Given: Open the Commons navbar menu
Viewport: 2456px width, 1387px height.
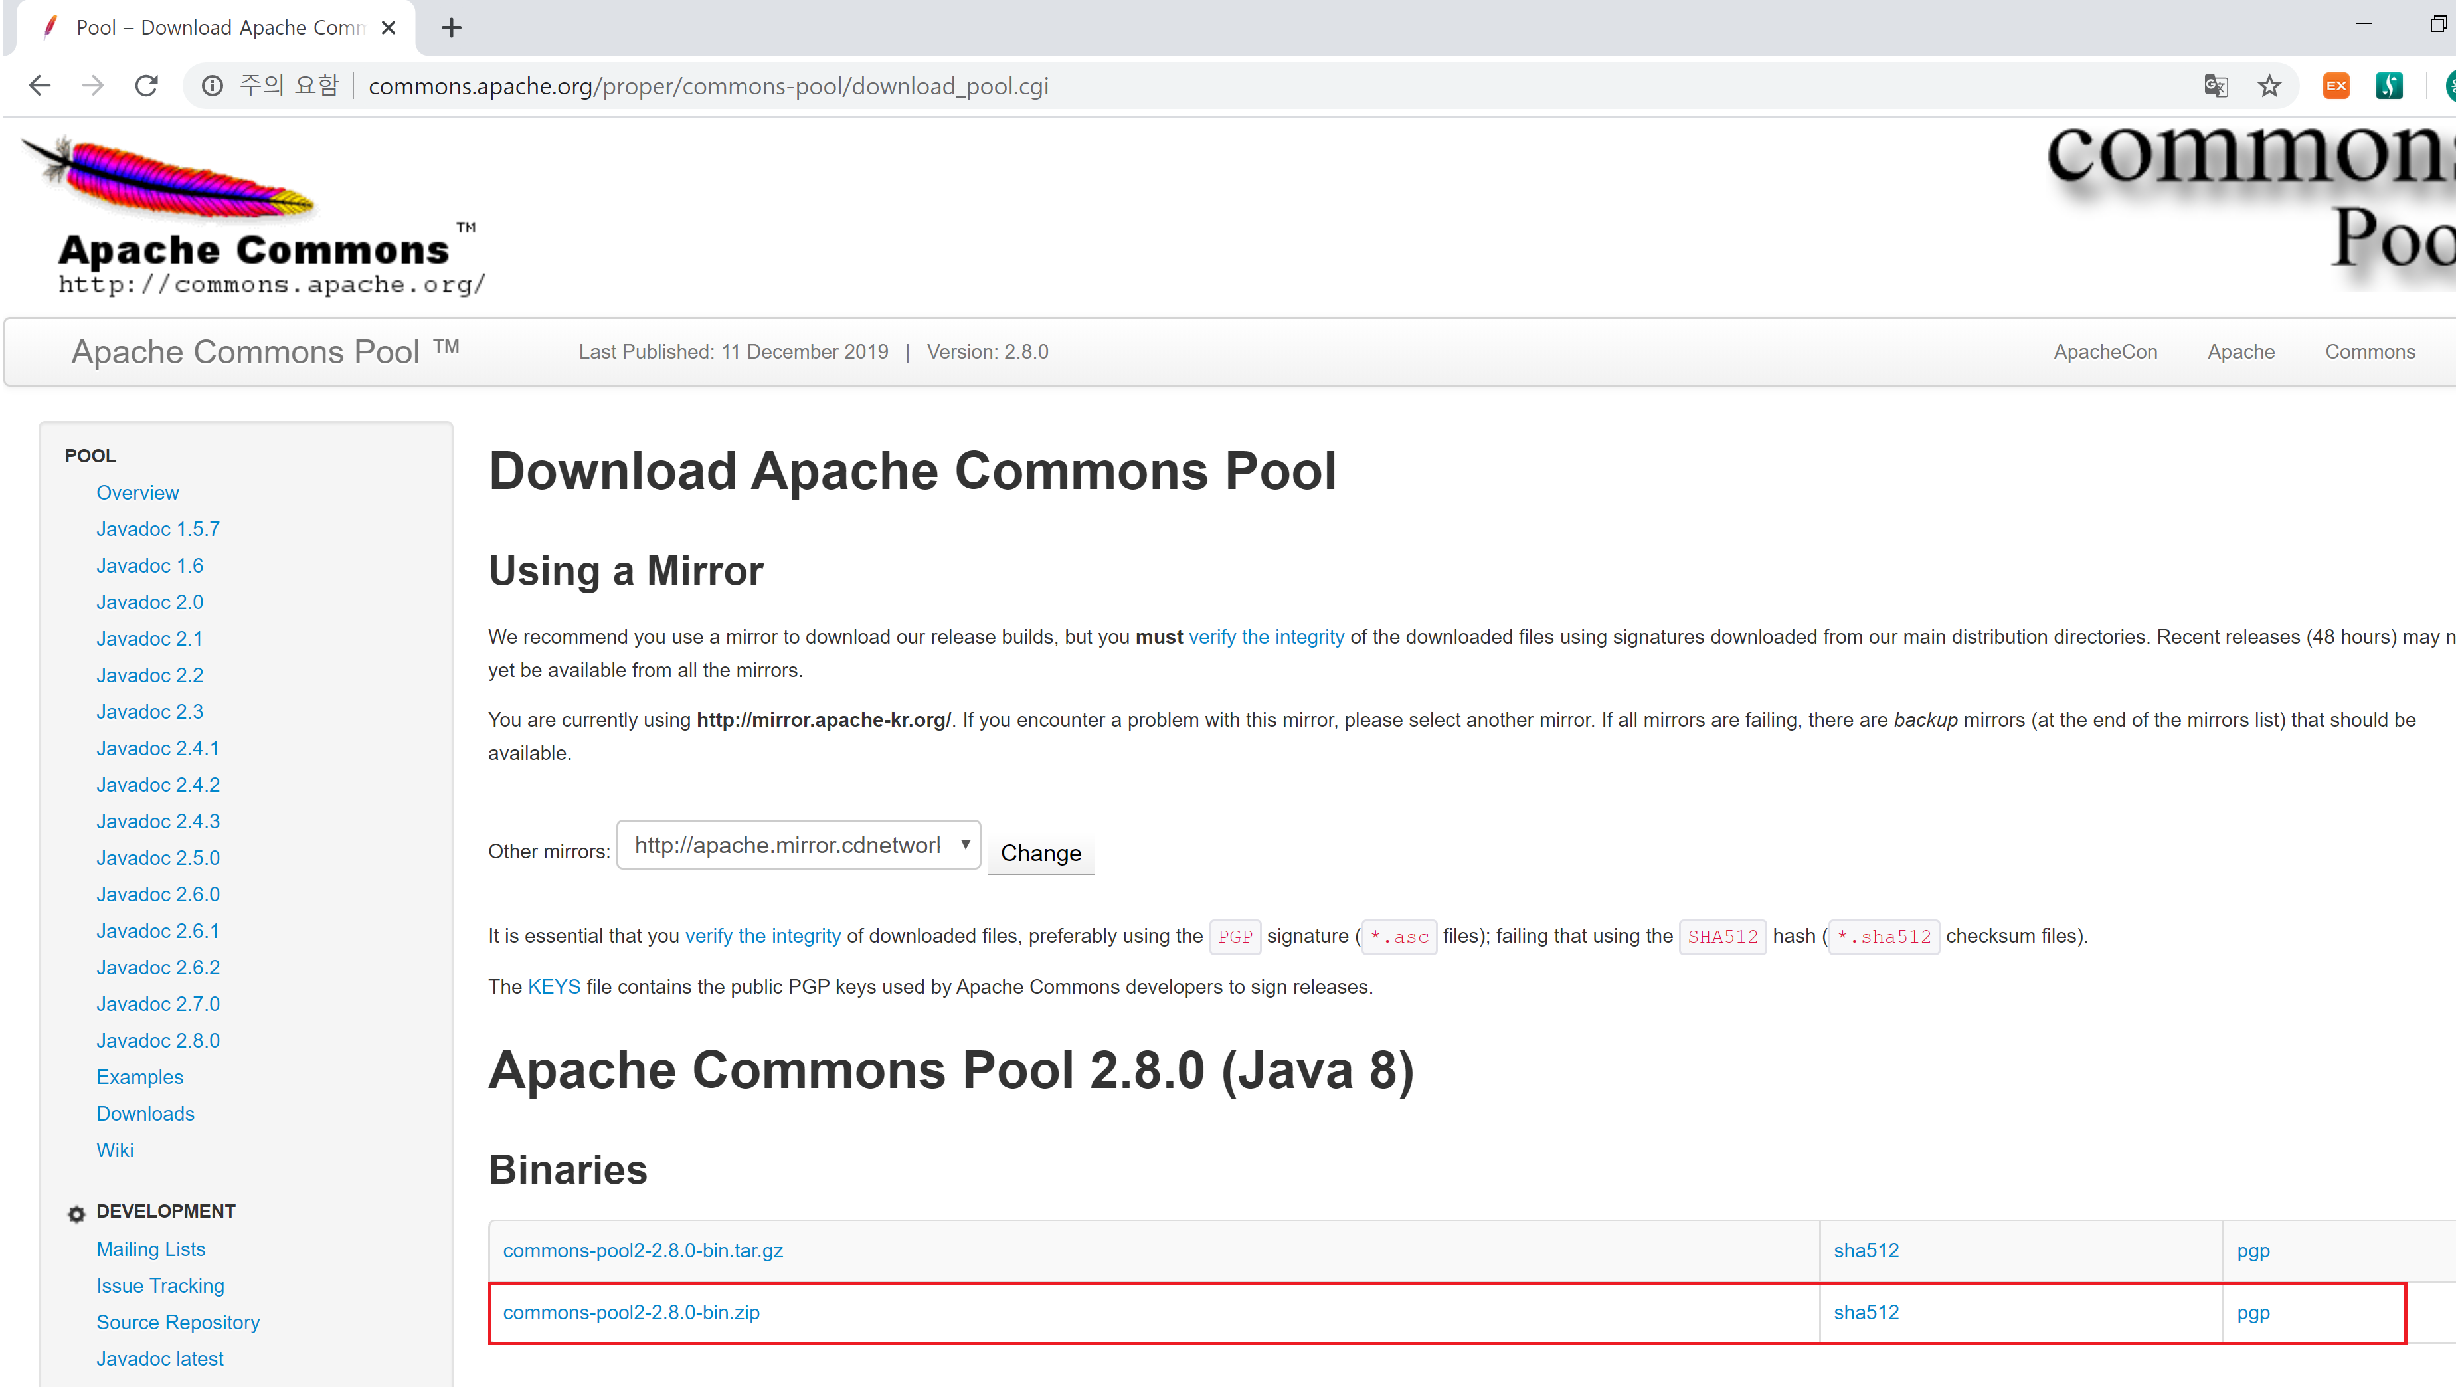Looking at the screenshot, I should click(x=2369, y=352).
